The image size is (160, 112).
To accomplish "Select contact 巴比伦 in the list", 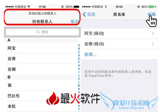I will 40,96.
